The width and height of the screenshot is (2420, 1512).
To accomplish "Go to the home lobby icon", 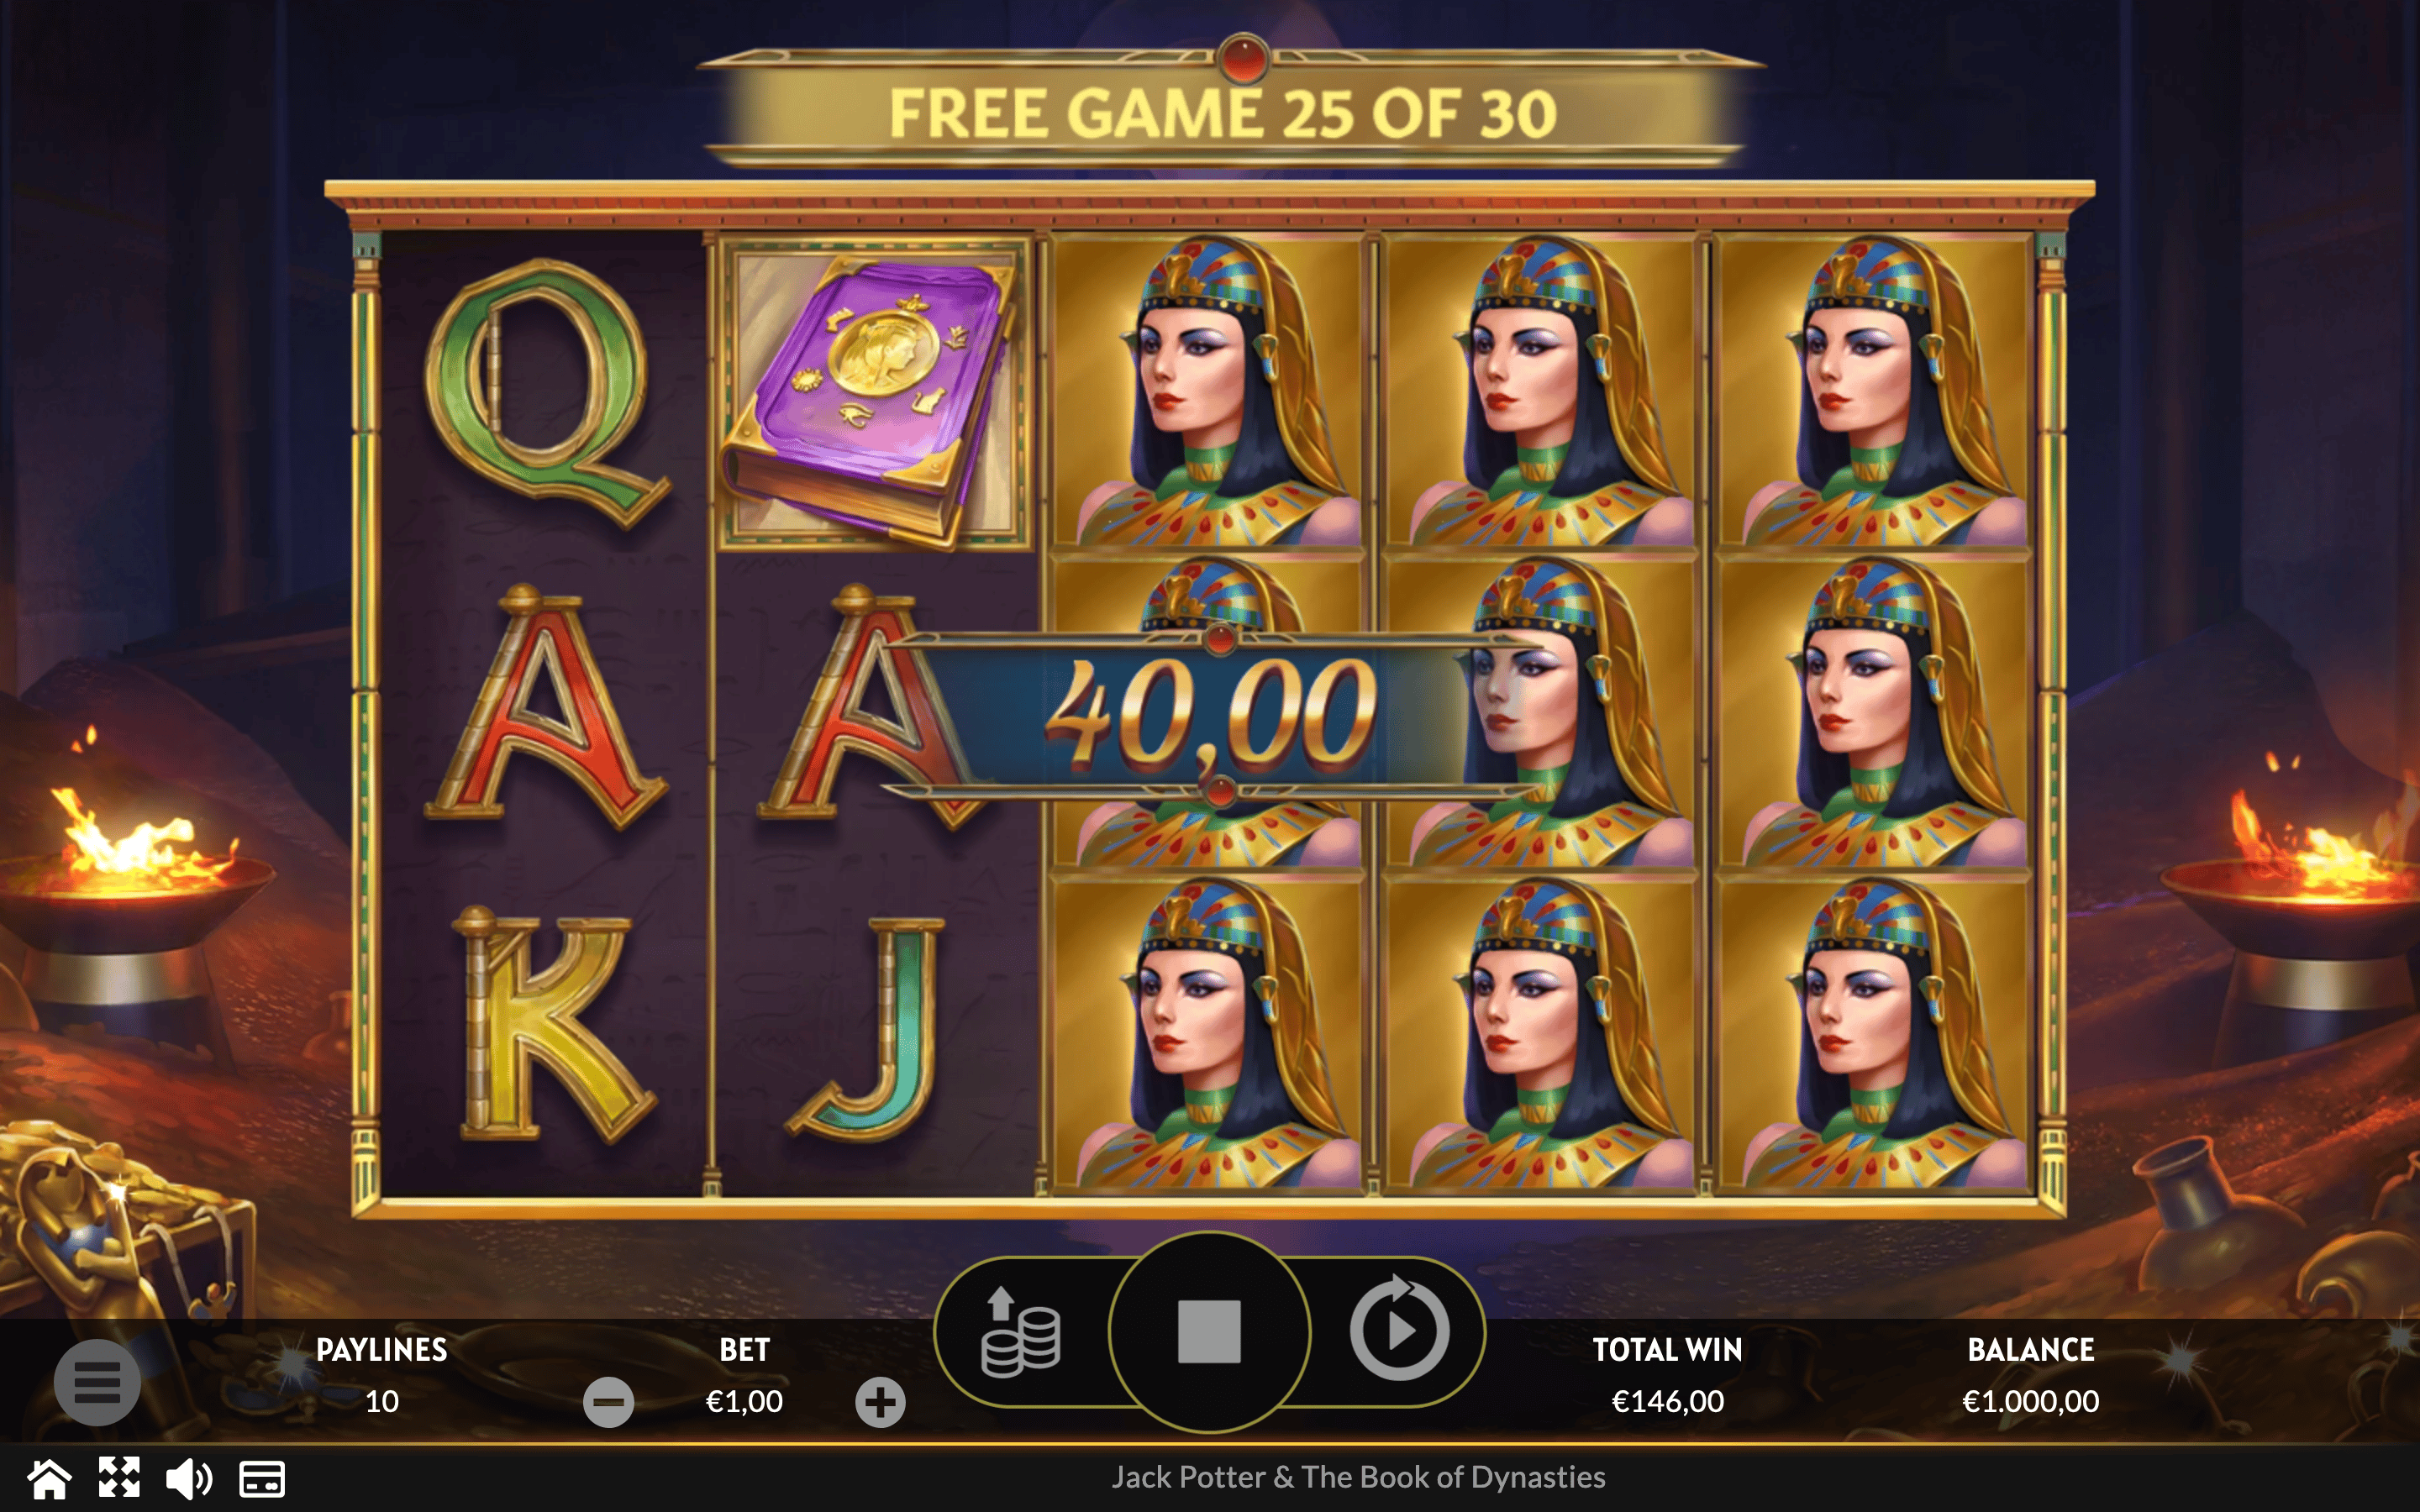I will click(x=49, y=1478).
